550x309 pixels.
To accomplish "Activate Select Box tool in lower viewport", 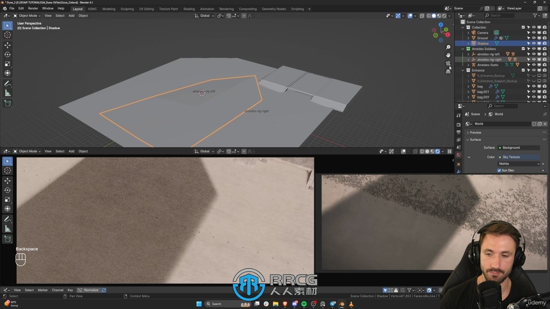I will click(x=8, y=161).
